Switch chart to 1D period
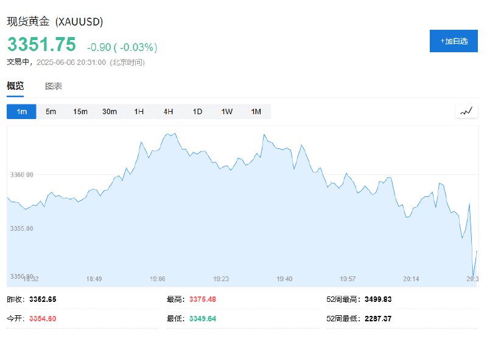Screen dimensions: 487x345 pyautogui.click(x=197, y=112)
